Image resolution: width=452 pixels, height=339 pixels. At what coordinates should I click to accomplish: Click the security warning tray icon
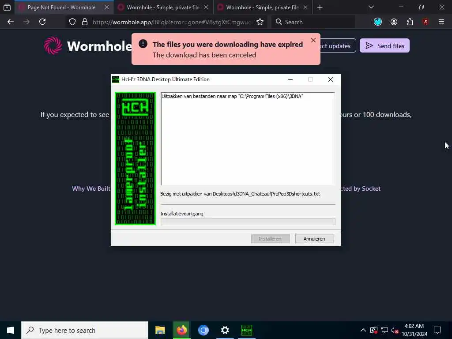click(x=373, y=330)
